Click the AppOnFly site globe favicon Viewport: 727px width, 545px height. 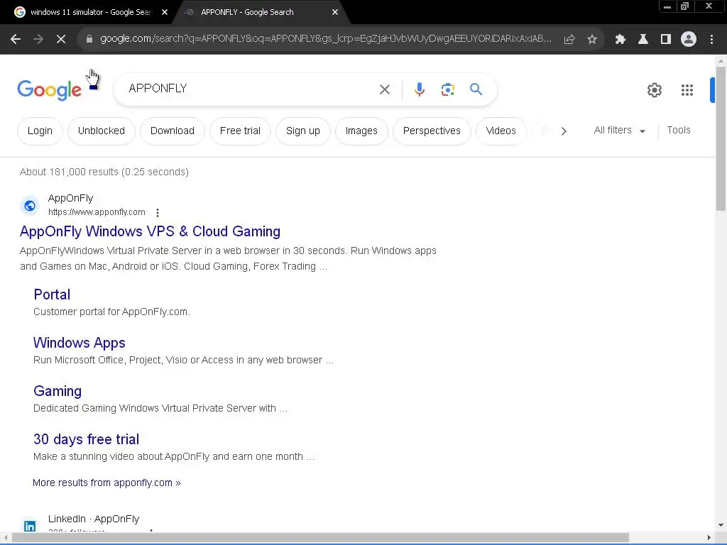point(30,206)
